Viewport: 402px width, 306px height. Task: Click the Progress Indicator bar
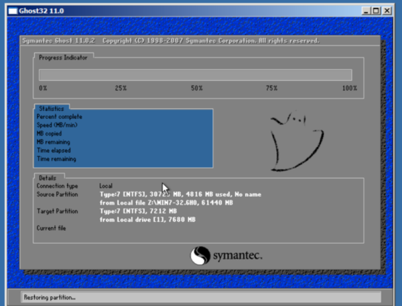click(195, 75)
